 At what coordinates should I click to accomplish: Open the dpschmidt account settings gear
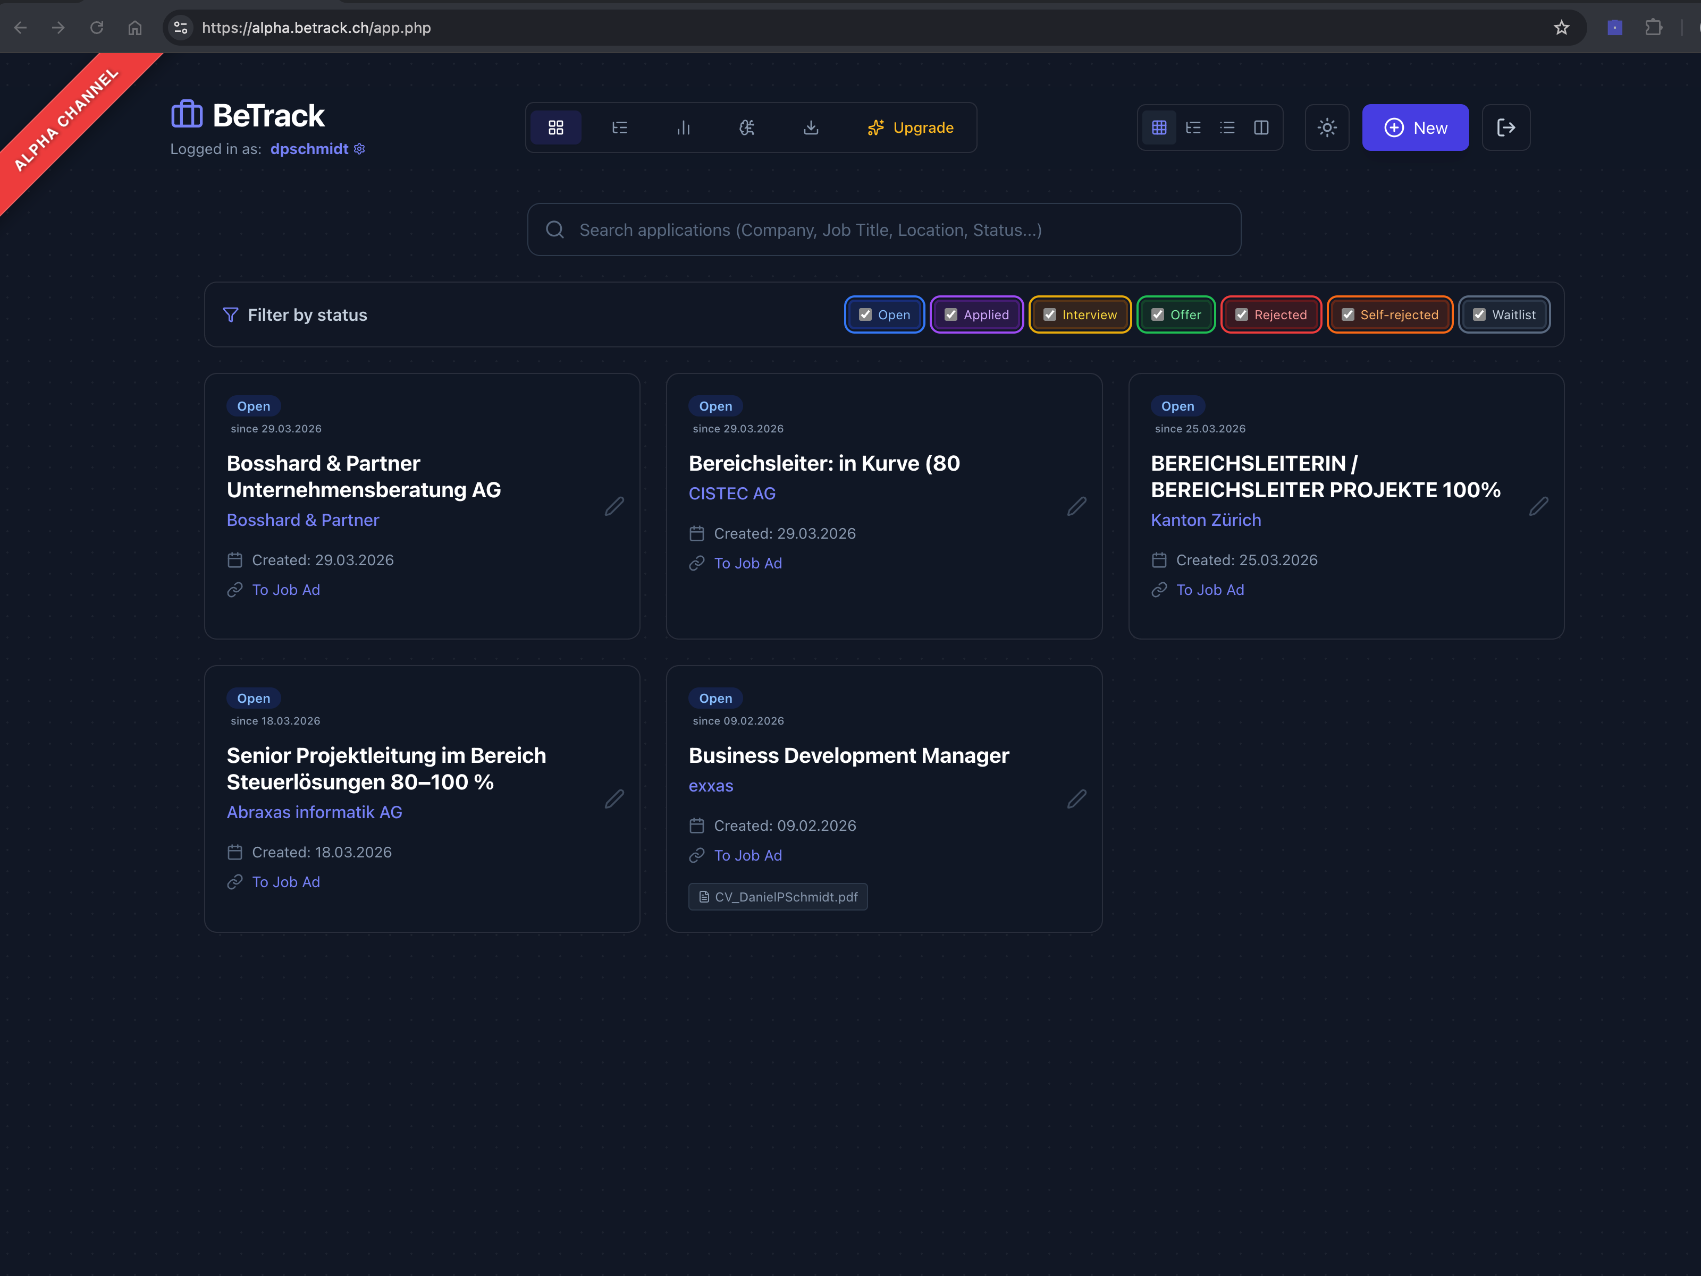coord(359,148)
